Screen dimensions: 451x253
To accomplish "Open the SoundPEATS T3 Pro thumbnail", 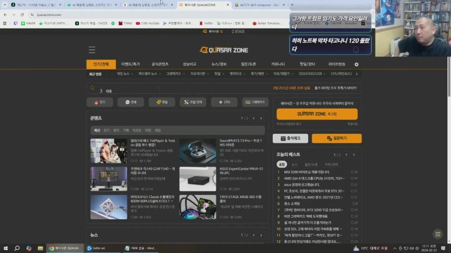I will (198, 151).
